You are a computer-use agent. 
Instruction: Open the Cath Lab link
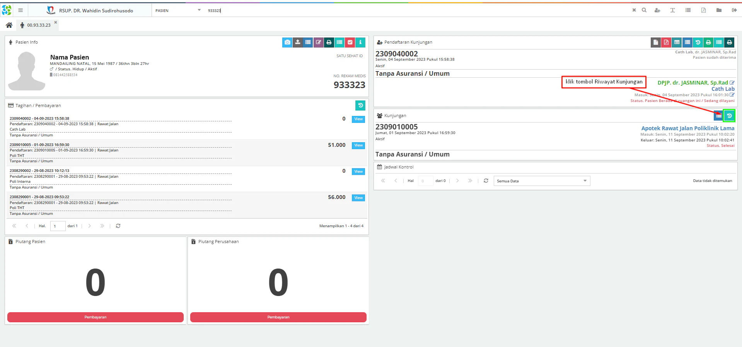[x=723, y=89]
